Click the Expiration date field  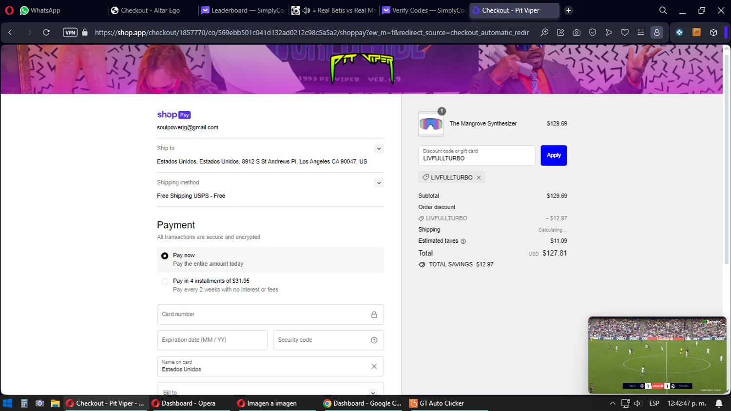pyautogui.click(x=212, y=340)
